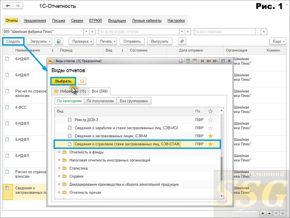Expand the Статистика folder
Viewport: 290px width, 218px height.
pos(59,168)
